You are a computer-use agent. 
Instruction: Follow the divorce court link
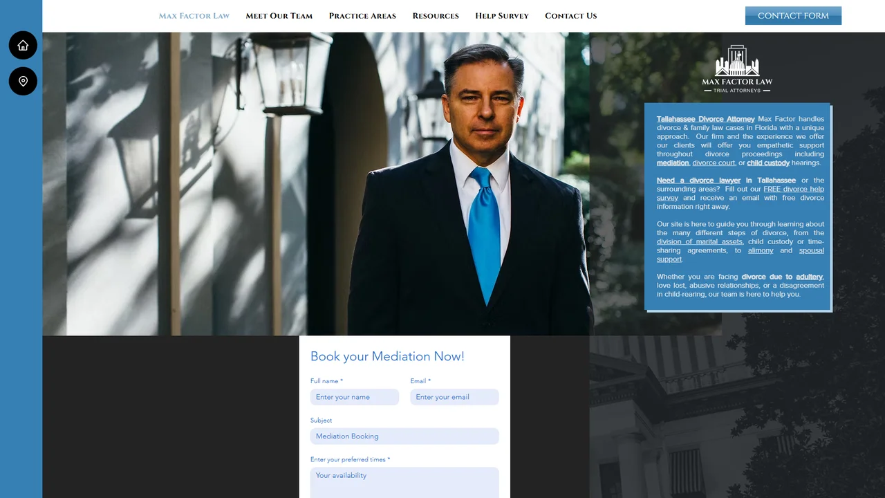pyautogui.click(x=714, y=163)
